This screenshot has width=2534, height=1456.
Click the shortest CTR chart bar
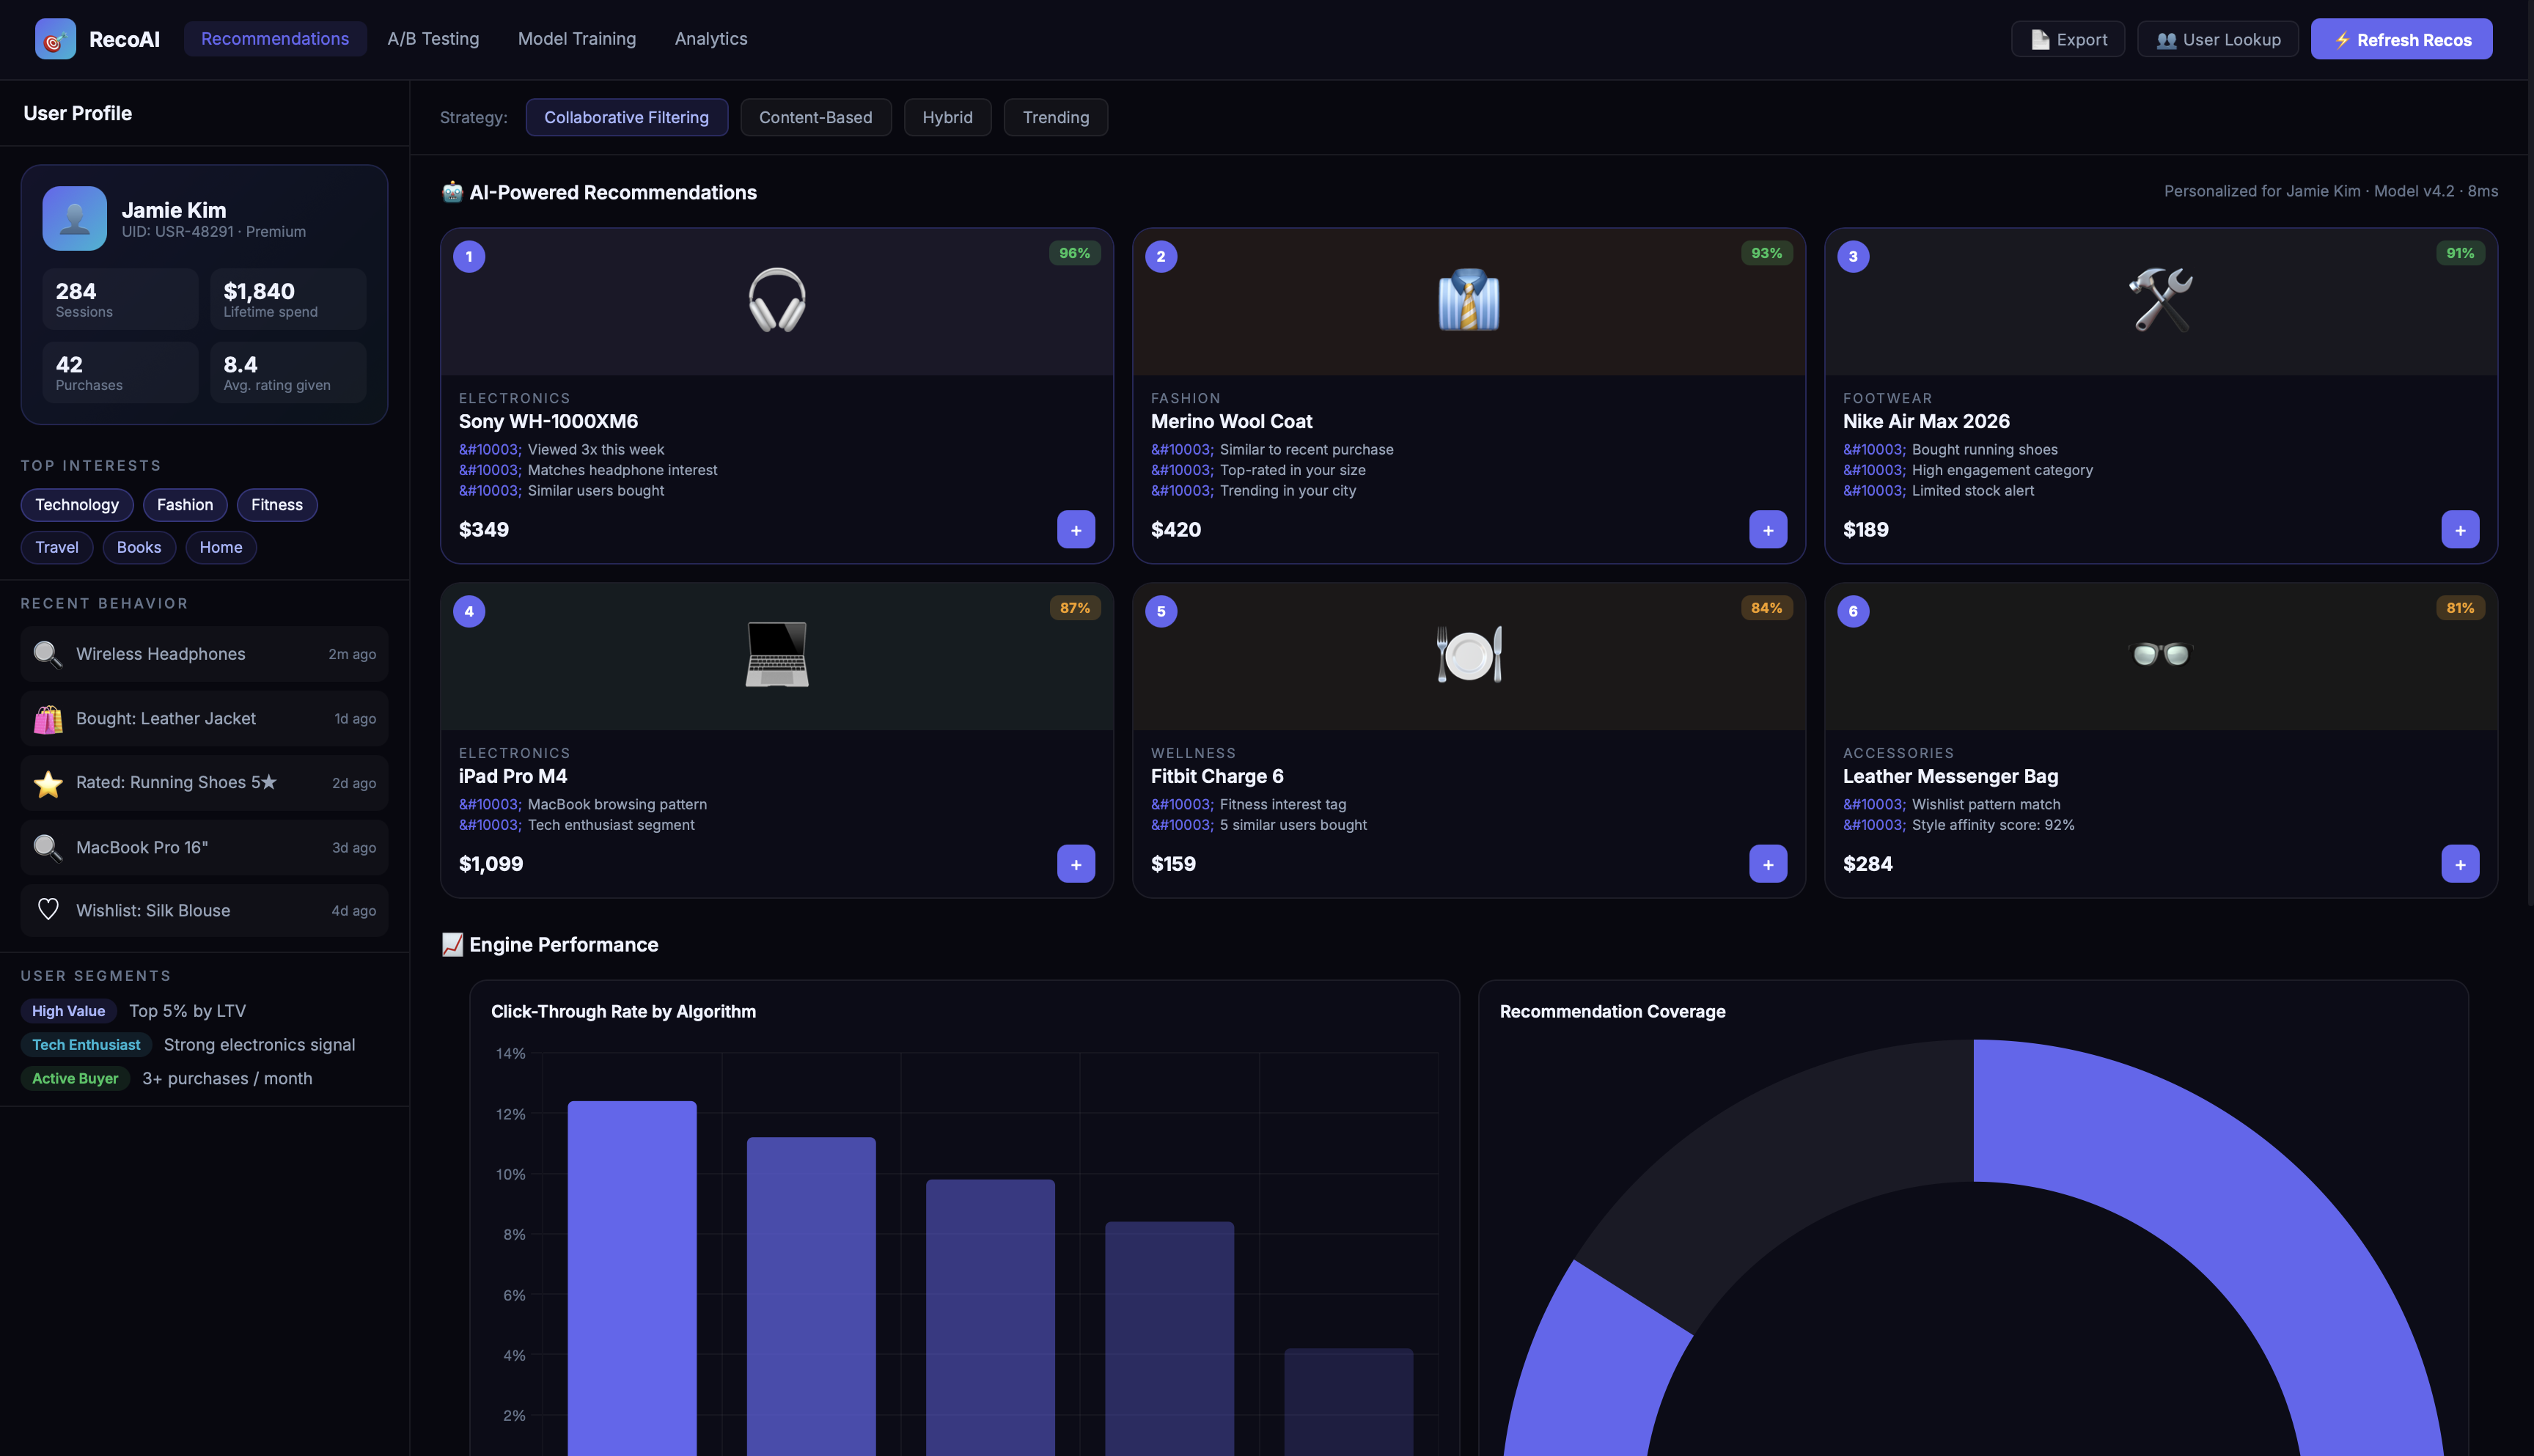point(1348,1402)
